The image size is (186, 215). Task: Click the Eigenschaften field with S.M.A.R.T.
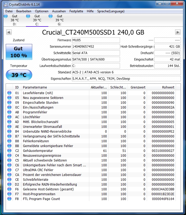pos(126,79)
